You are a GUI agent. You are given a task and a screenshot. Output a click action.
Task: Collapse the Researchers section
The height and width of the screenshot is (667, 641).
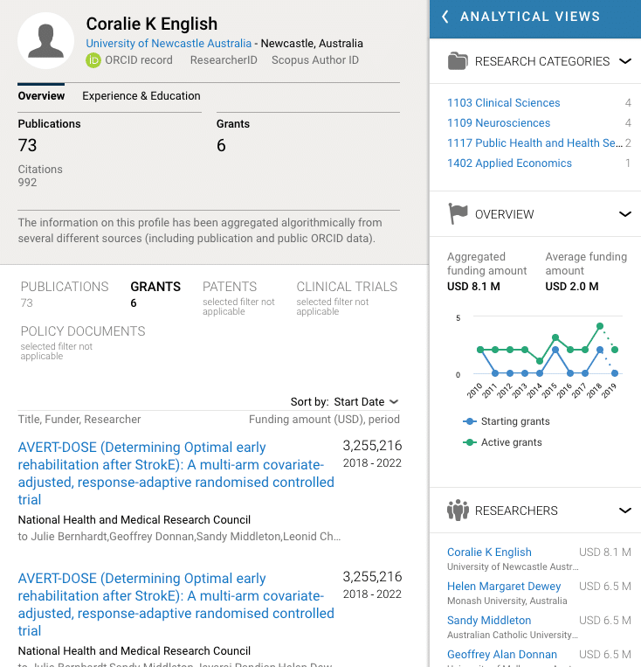(624, 511)
